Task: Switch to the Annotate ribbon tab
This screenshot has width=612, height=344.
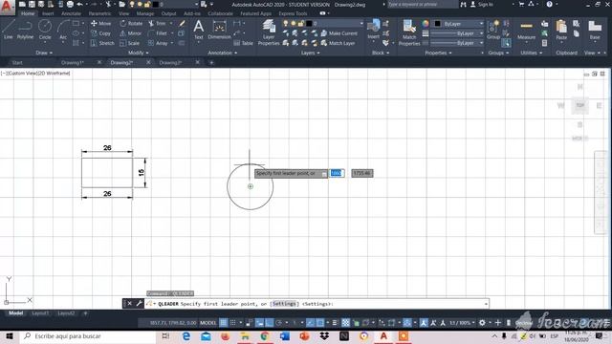Action: tap(71, 13)
